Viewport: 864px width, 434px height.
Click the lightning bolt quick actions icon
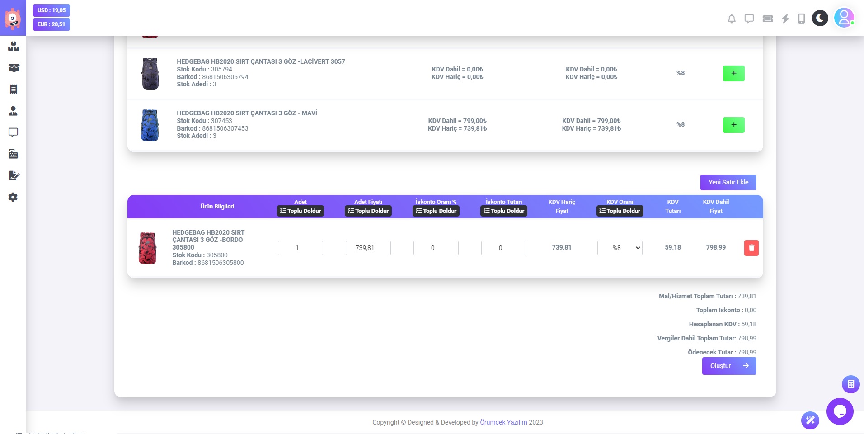[785, 19]
